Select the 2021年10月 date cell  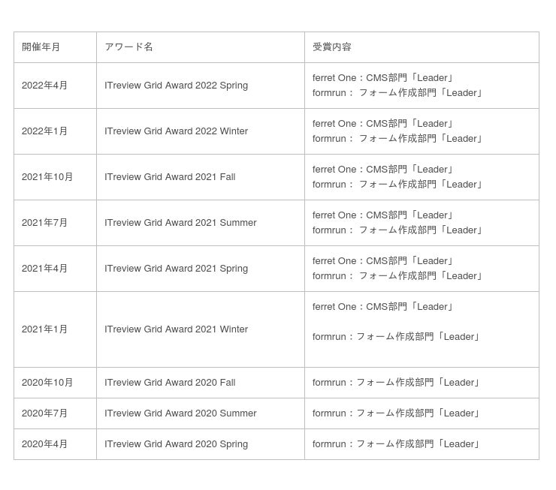point(47,177)
